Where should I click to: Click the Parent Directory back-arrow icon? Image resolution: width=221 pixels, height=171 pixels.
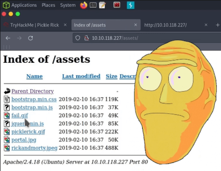click(7, 91)
